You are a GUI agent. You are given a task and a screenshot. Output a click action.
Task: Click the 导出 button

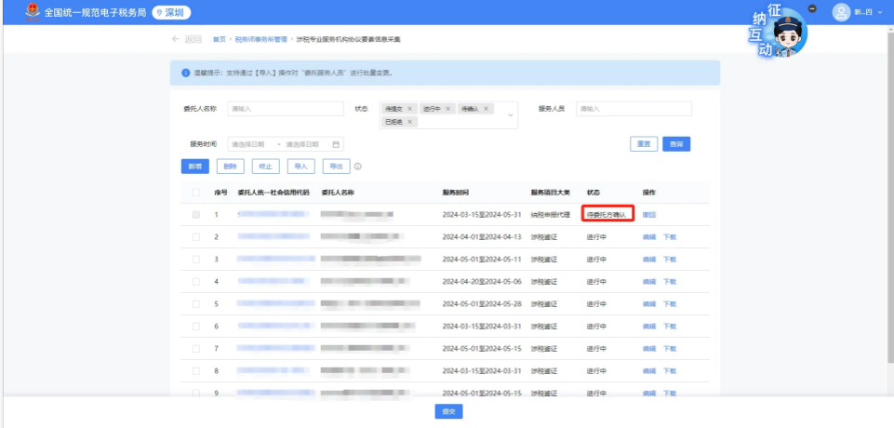click(337, 167)
